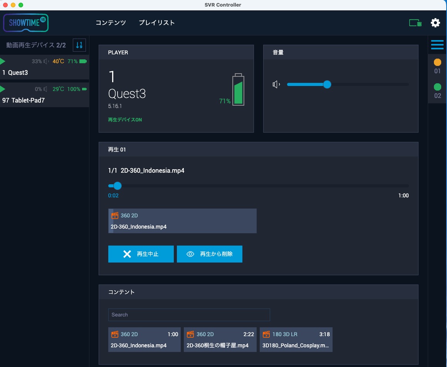This screenshot has height=367, width=447.
Task: Click the now-playing 2D-360_Indonesia.mp4 card
Action: [182, 221]
